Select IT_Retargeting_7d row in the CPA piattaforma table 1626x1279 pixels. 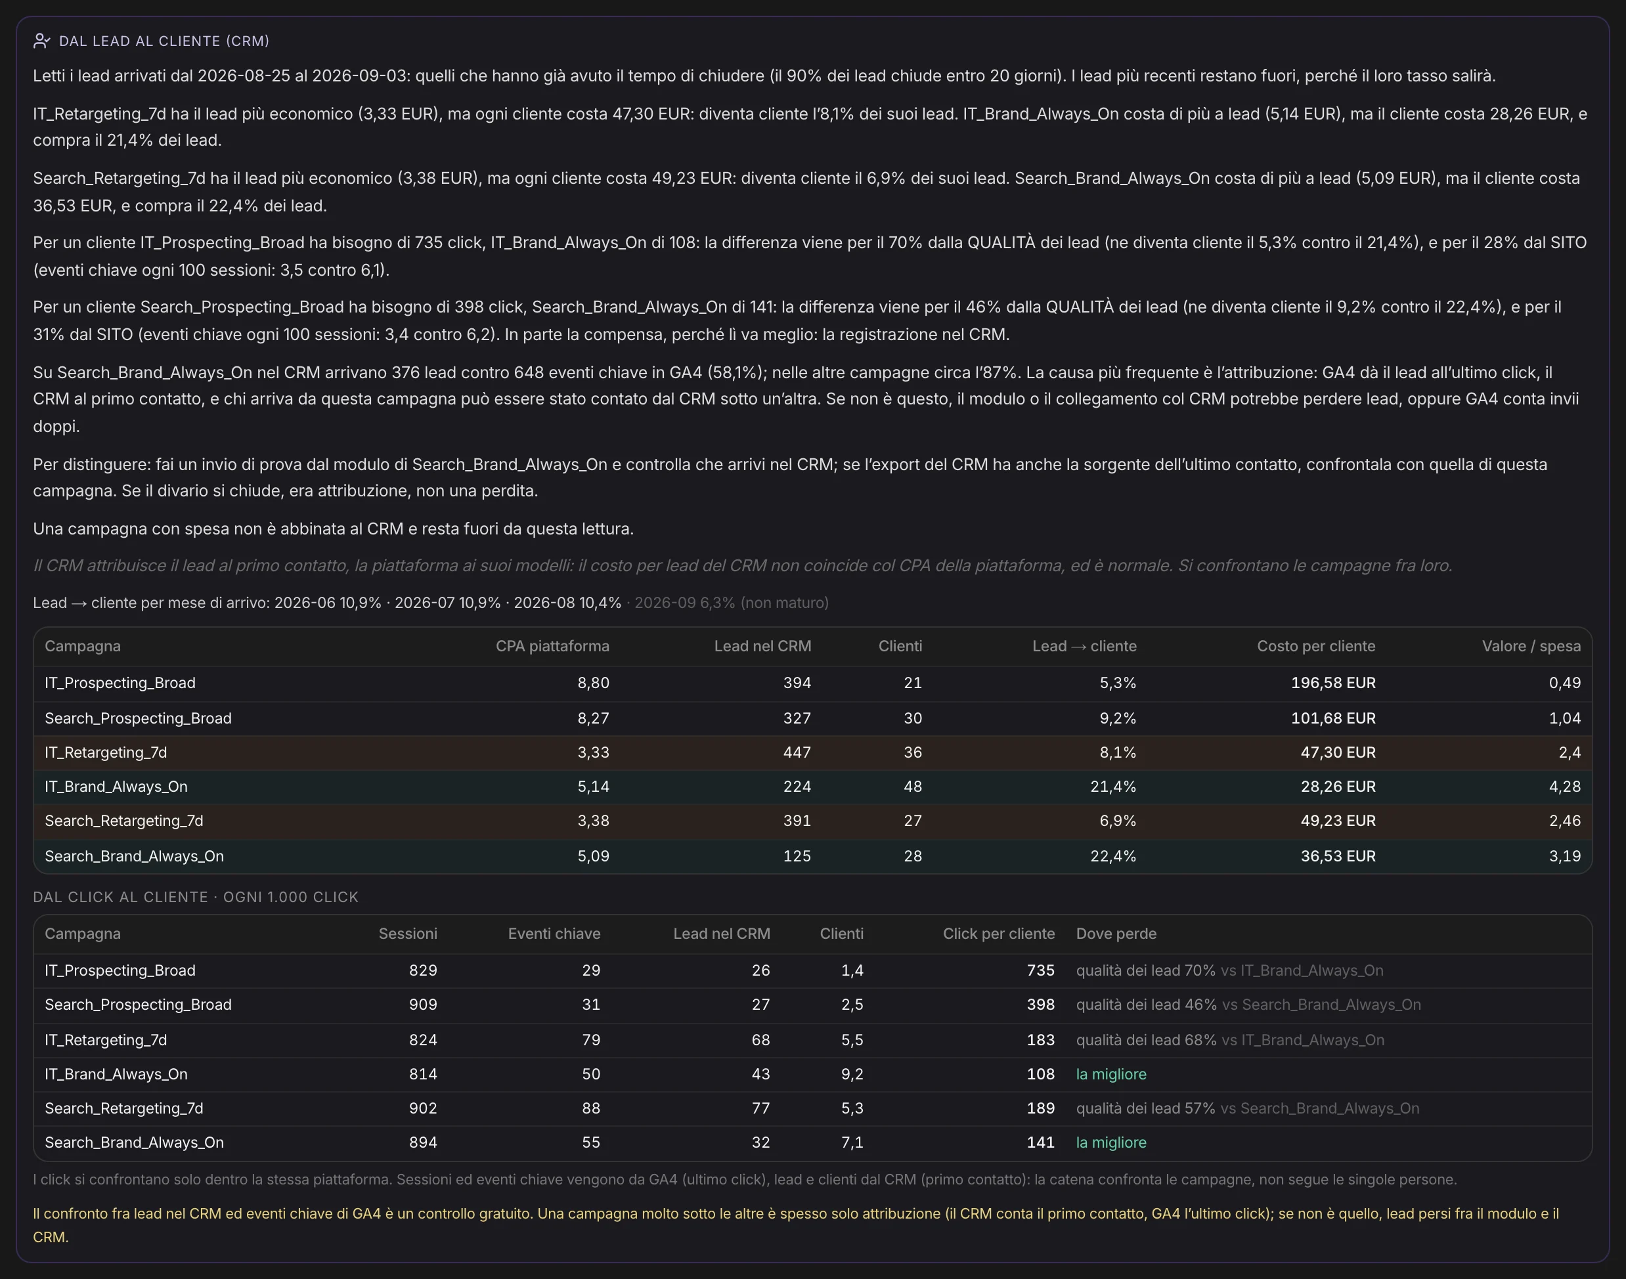(812, 752)
